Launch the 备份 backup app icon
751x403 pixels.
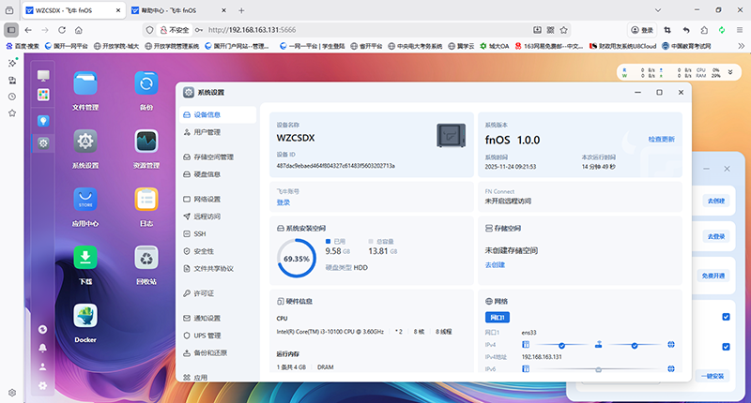click(x=146, y=83)
